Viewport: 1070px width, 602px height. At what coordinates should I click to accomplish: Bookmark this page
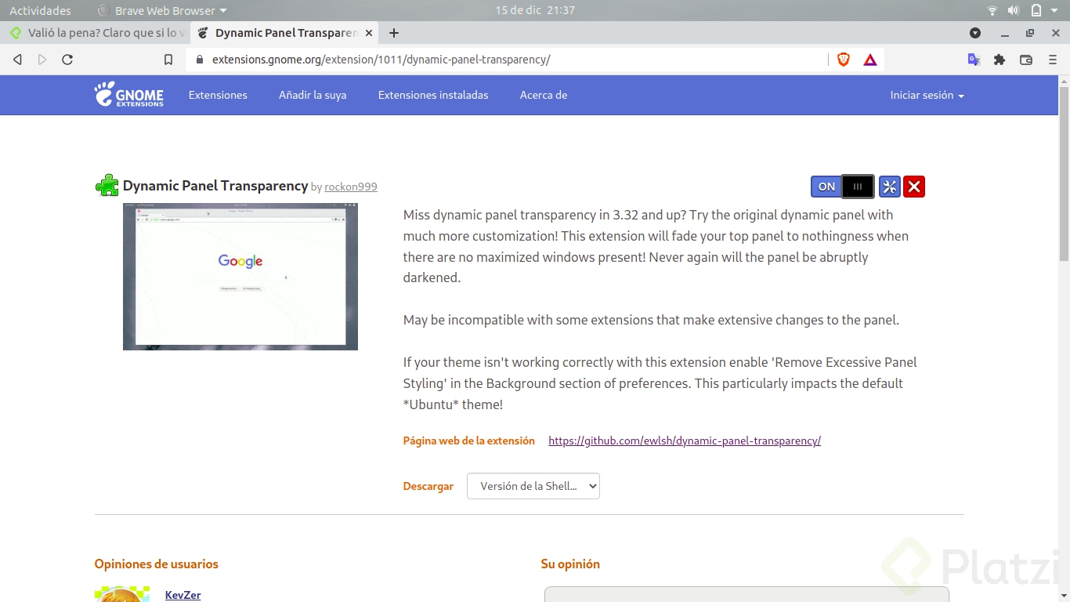(168, 60)
